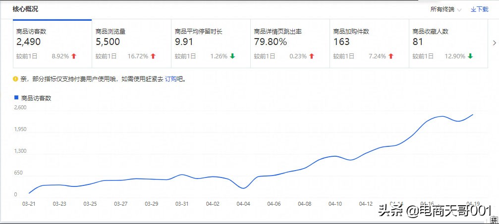This screenshot has width=499, height=224.
Task: Select the 商品加购件数 metric card
Action: tap(370, 44)
